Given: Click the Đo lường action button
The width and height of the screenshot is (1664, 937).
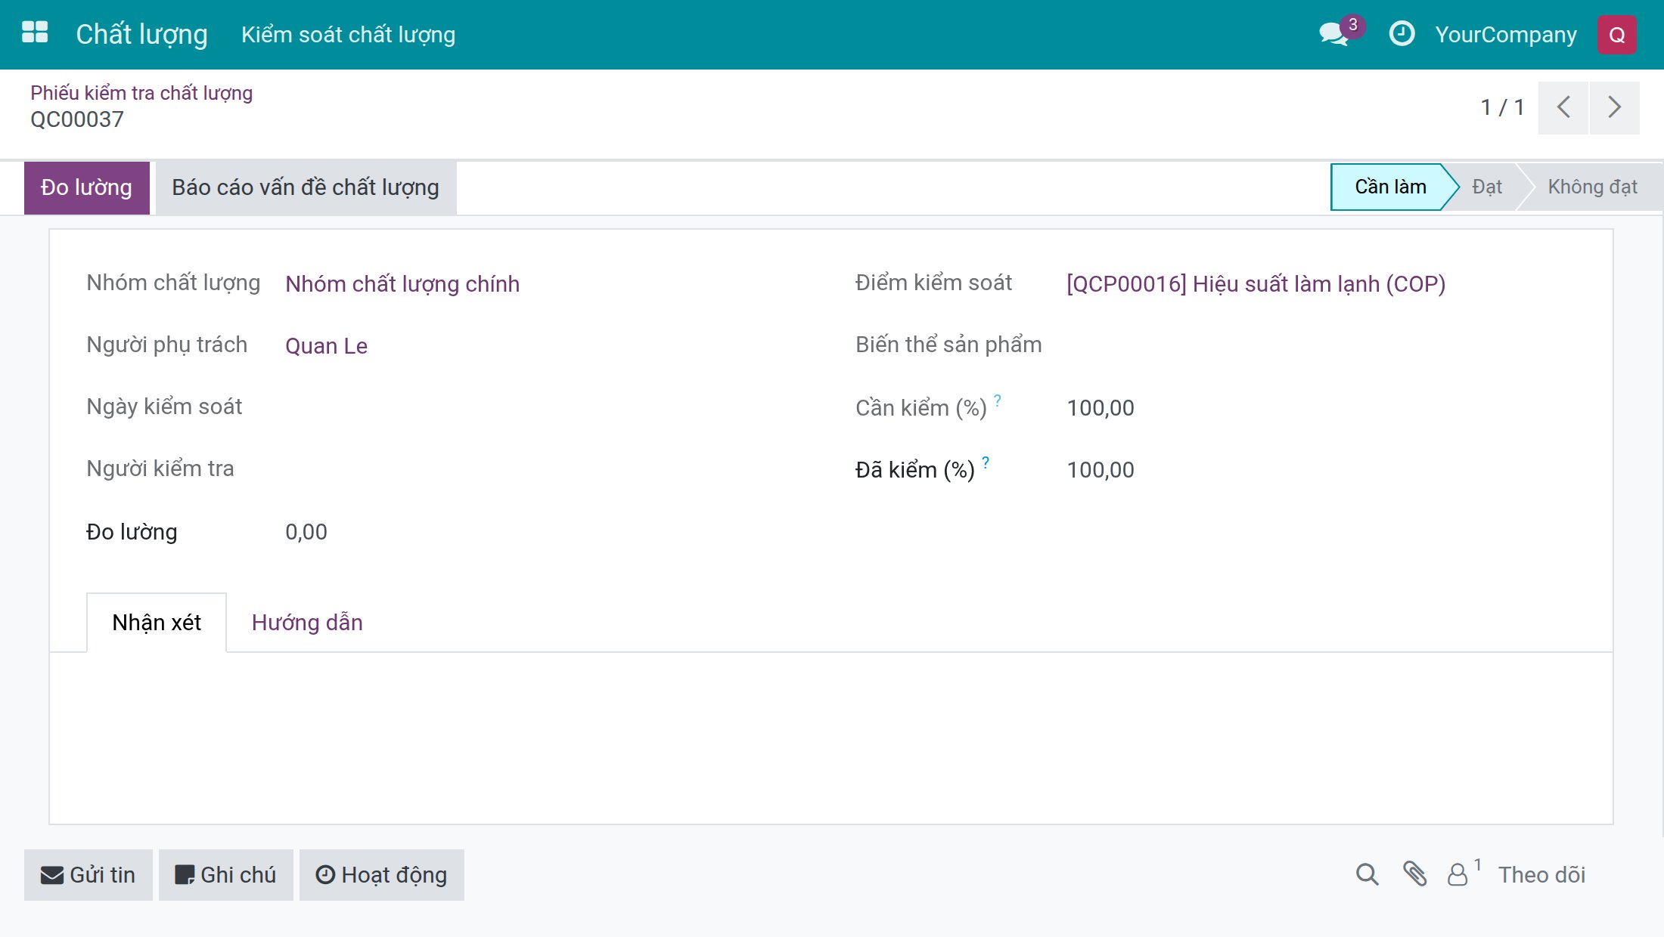Looking at the screenshot, I should [86, 187].
